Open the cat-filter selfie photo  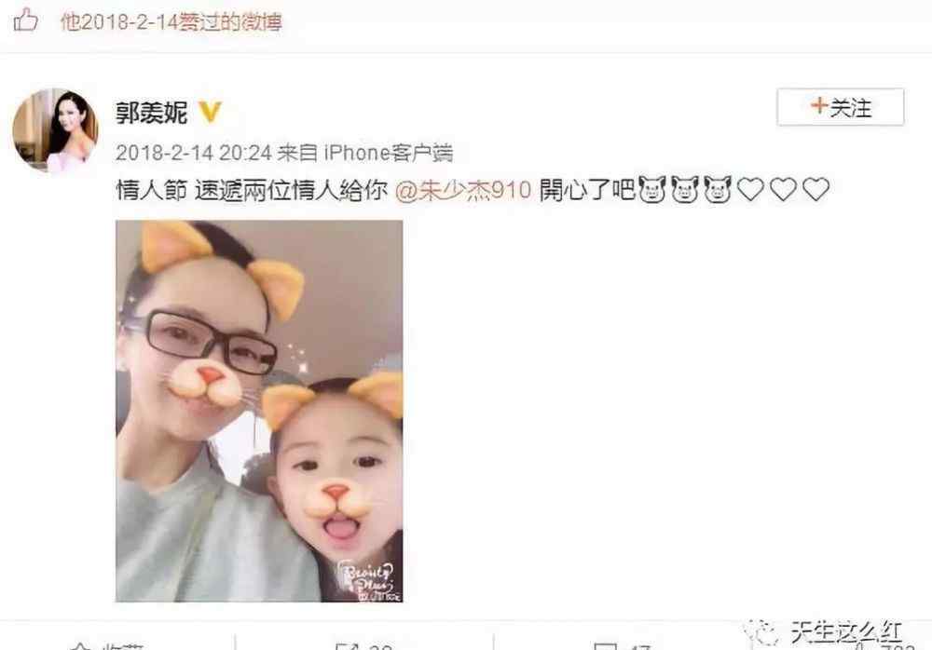tap(259, 412)
